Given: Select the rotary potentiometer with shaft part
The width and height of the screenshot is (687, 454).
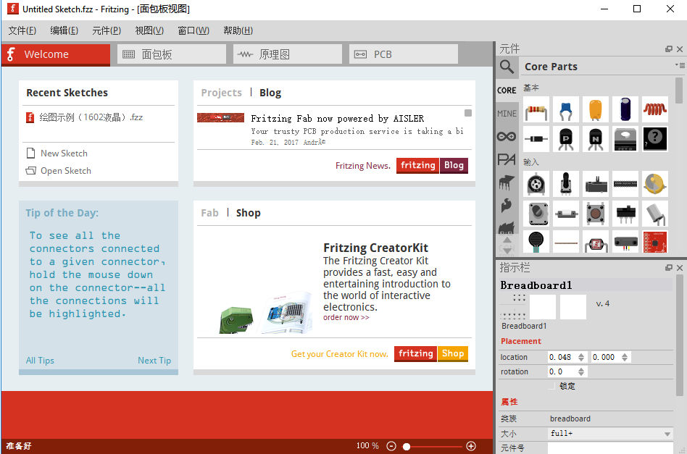Looking at the screenshot, I should (x=566, y=184).
